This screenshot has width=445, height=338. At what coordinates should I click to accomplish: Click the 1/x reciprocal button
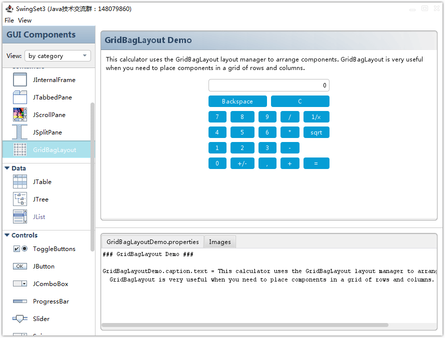[316, 117]
